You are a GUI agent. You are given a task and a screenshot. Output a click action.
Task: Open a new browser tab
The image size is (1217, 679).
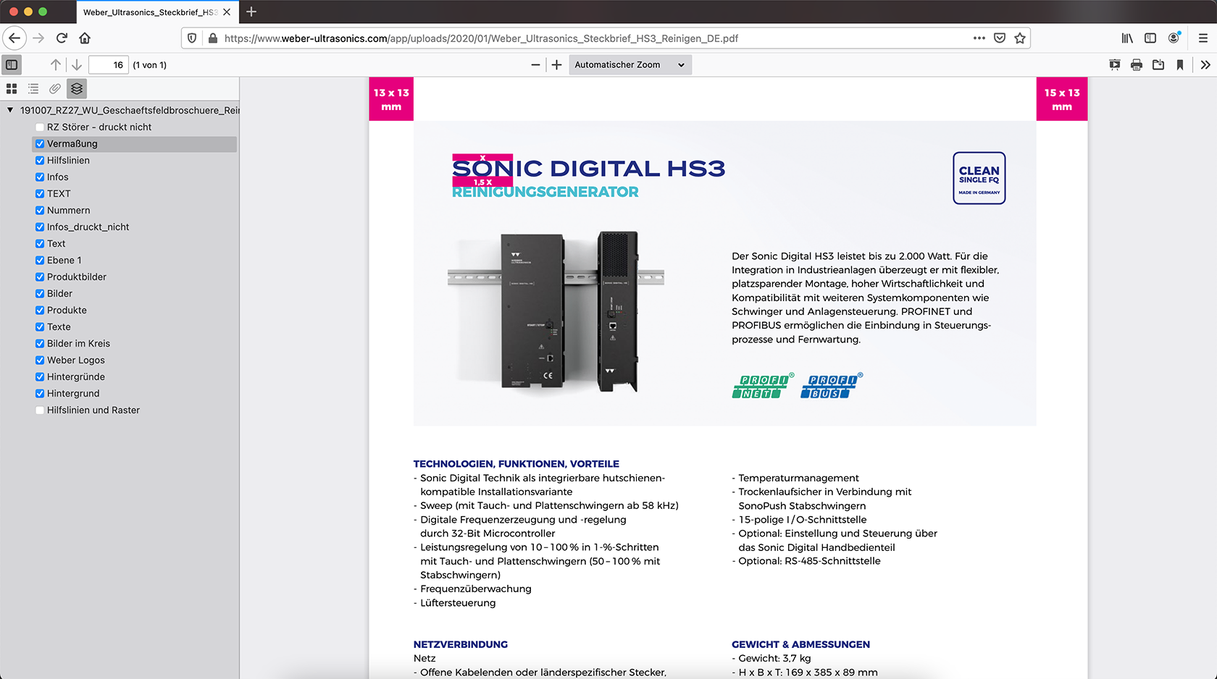point(251,12)
